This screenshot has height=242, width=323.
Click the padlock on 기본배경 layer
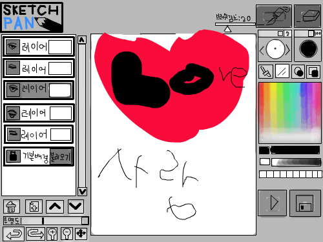(x=14, y=156)
